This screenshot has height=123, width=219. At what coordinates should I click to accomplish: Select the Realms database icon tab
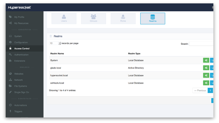click(153, 18)
